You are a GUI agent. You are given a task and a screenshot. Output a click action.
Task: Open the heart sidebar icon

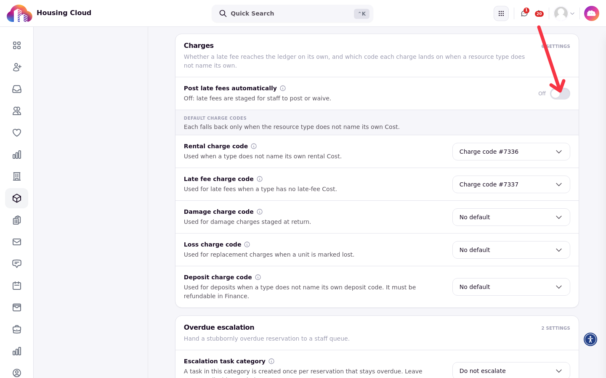pos(17,133)
